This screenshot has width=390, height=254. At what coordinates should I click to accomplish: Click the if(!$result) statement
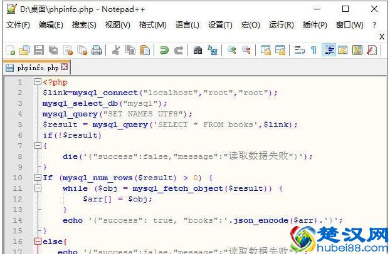click(72, 135)
